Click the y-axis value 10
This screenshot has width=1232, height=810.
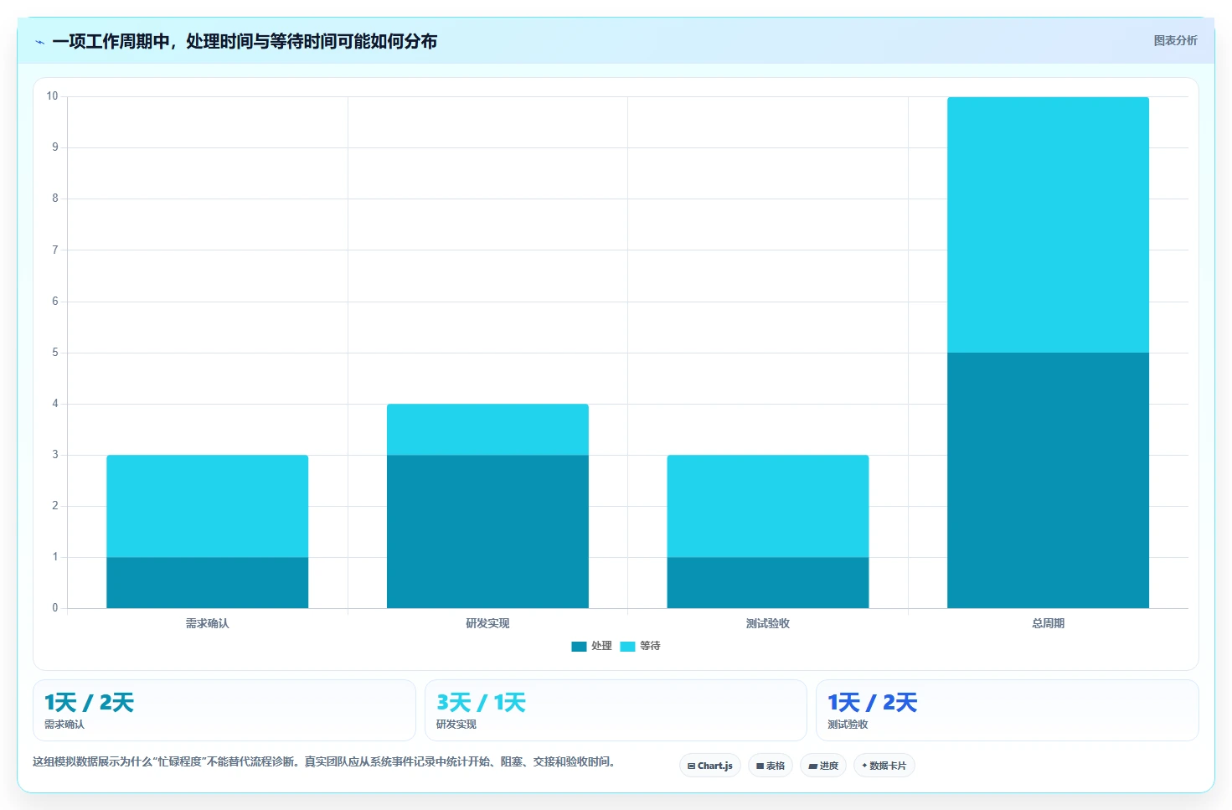[52, 96]
